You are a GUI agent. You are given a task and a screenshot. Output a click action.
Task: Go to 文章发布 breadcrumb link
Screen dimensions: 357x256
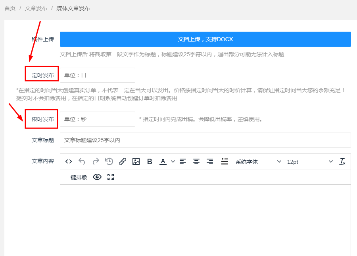pos(36,8)
